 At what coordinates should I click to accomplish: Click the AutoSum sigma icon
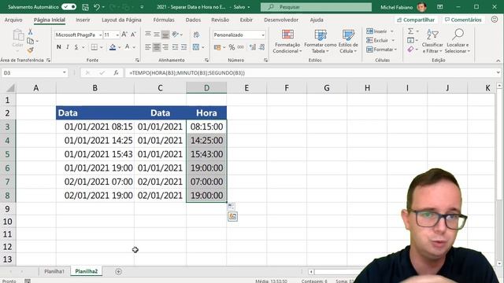411,31
